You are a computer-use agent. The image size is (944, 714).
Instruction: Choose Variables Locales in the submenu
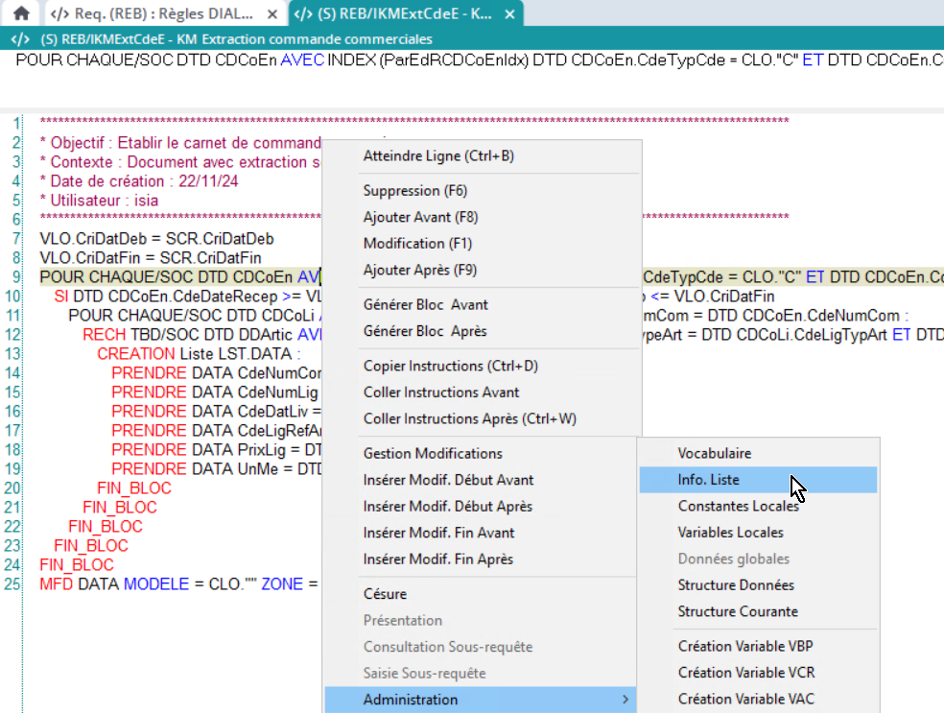point(730,533)
